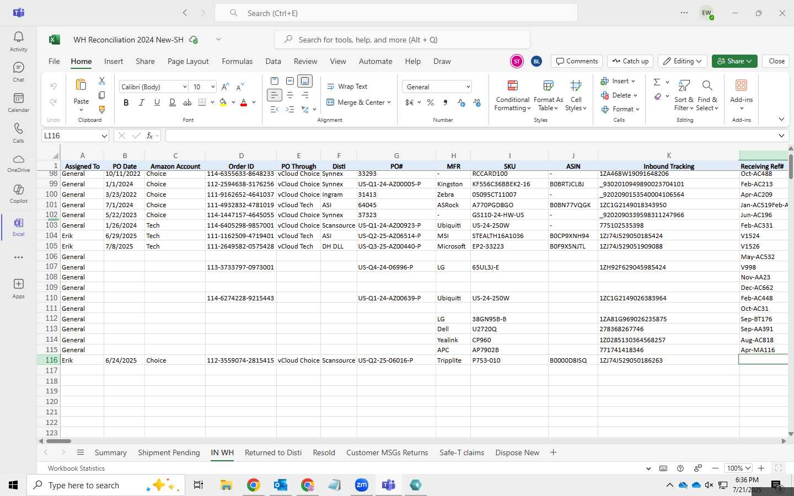Click Workbook Statistics in status bar
The image size is (794, 496).
click(76, 468)
